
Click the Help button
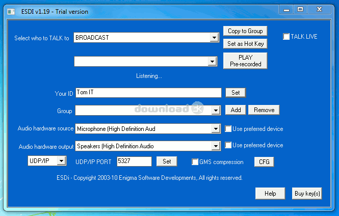pyautogui.click(x=270, y=193)
